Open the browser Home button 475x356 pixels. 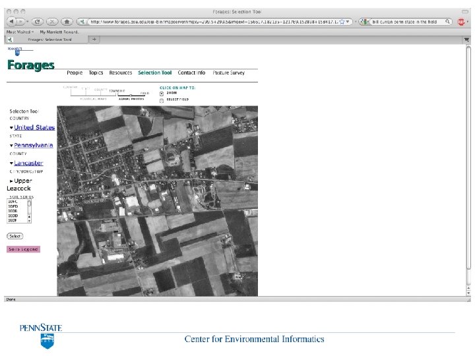[67, 22]
